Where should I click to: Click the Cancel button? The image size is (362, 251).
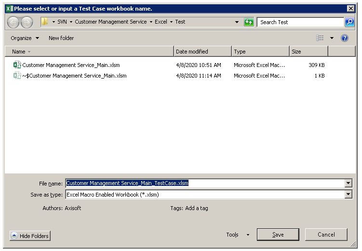326,235
